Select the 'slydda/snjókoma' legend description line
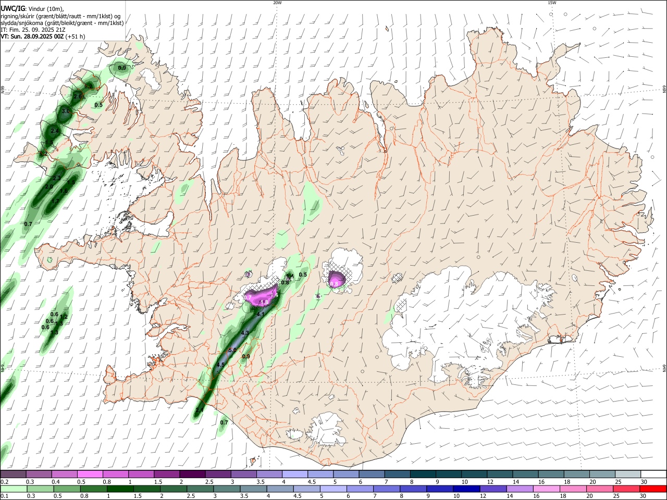This screenshot has width=667, height=500. click(62, 23)
